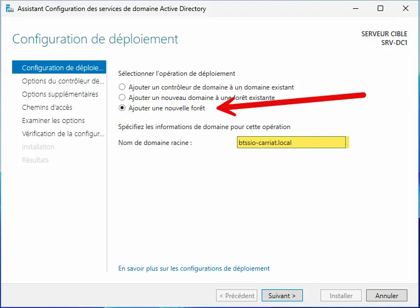Select 'Ajouter un contrôleur de domaine à un domaine existant'
The width and height of the screenshot is (420, 308).
coord(123,87)
